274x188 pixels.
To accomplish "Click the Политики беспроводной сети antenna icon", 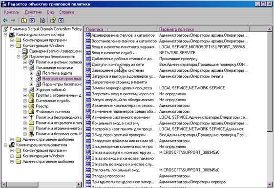I will [x=31, y=117].
